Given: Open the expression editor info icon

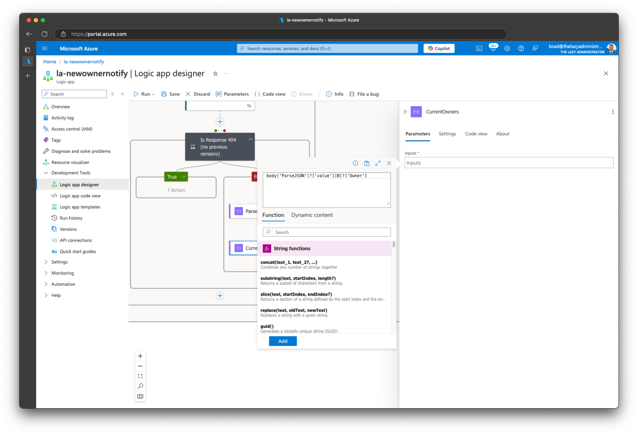Looking at the screenshot, I should (356, 163).
